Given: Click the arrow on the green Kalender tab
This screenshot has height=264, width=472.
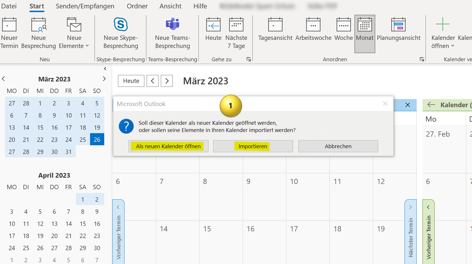Looking at the screenshot, I should pyautogui.click(x=431, y=105).
